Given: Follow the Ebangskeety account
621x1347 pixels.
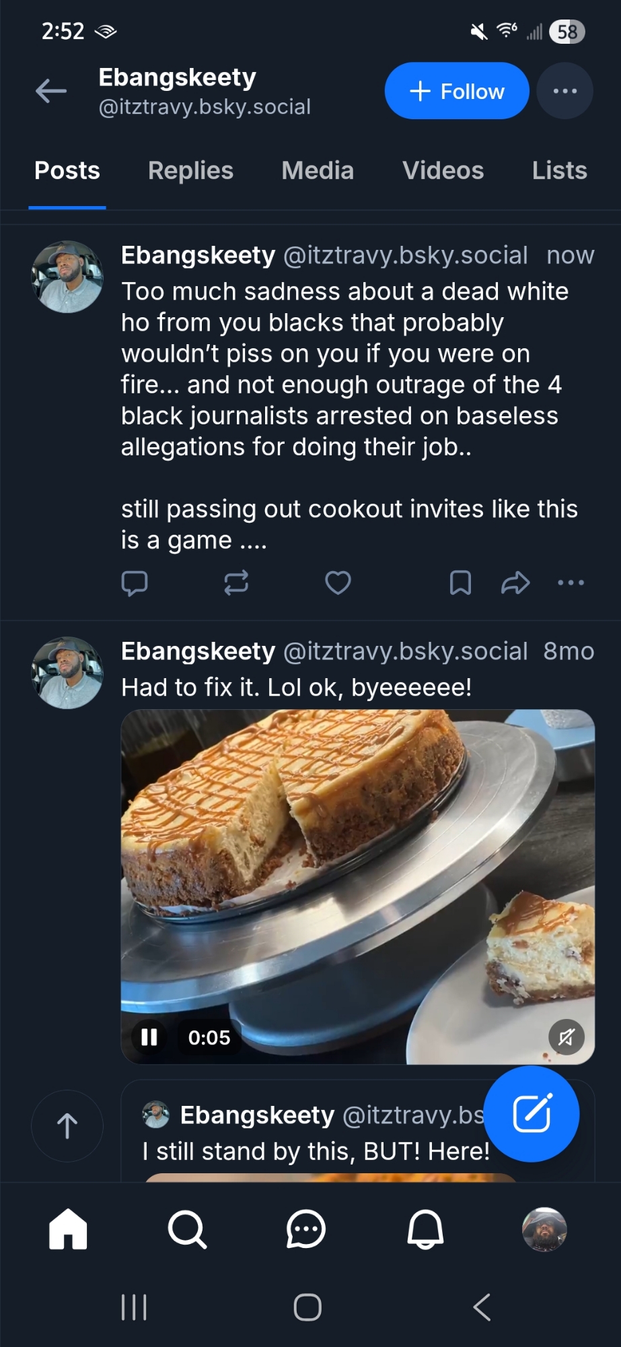Looking at the screenshot, I should tap(457, 91).
